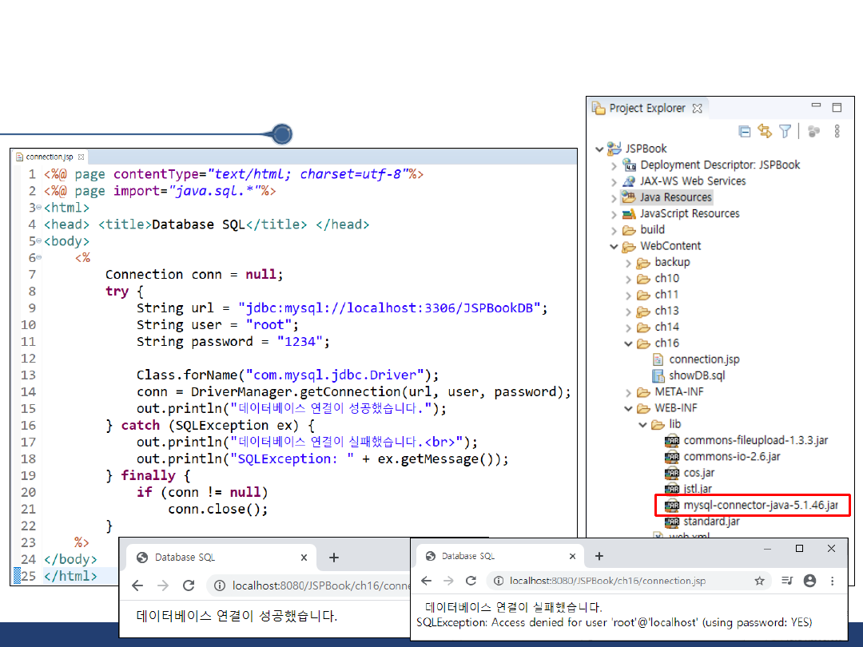Open showDB.sql in the ch16 folder
Viewport: 863px width, 647px height.
coord(698,375)
